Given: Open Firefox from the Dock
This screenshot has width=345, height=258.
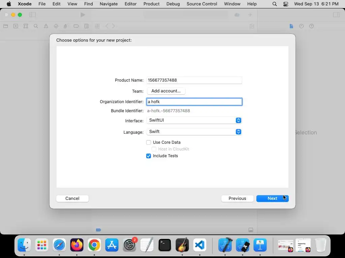Looking at the screenshot, I should 77,245.
